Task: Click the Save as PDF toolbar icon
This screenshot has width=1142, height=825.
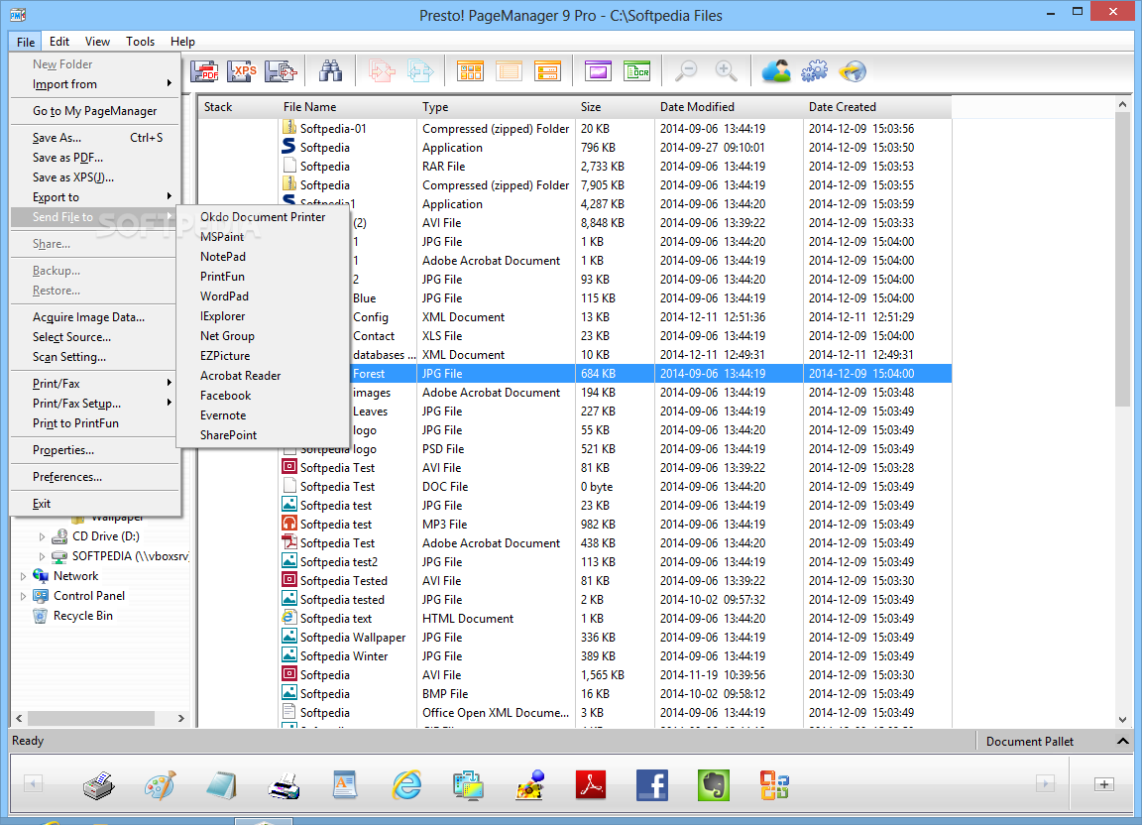Action: (204, 71)
